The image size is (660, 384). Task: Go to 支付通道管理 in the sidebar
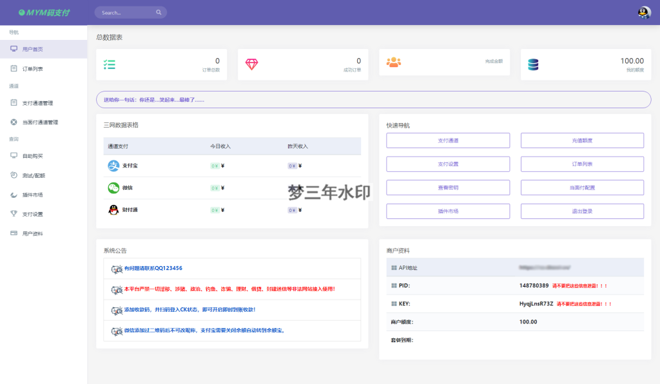43,103
